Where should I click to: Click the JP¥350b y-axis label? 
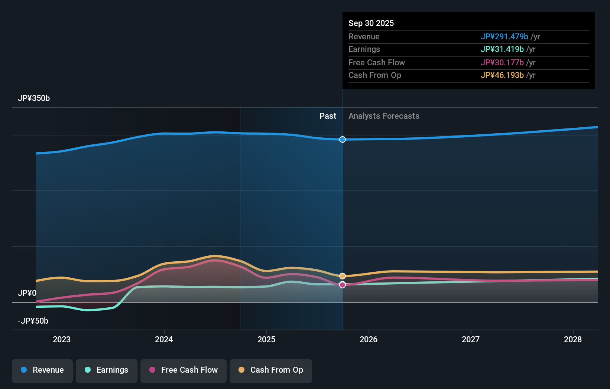click(34, 98)
